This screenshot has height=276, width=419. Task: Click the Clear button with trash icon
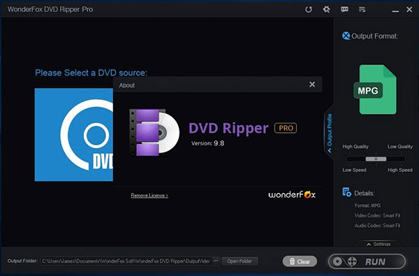(x=300, y=261)
